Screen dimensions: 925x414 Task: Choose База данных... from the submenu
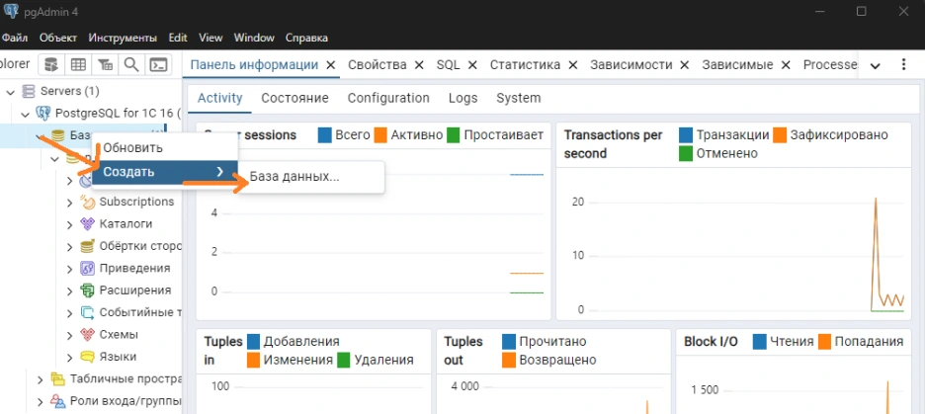click(294, 177)
